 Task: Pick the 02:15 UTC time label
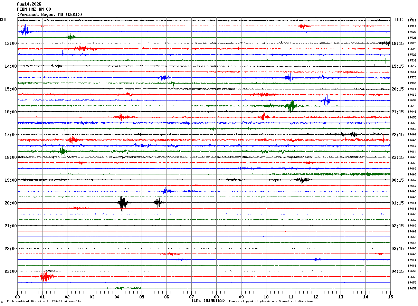click(x=398, y=226)
